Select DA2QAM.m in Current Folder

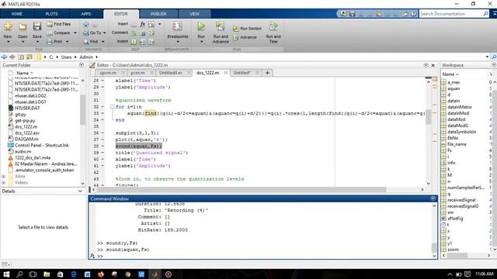click(x=26, y=139)
